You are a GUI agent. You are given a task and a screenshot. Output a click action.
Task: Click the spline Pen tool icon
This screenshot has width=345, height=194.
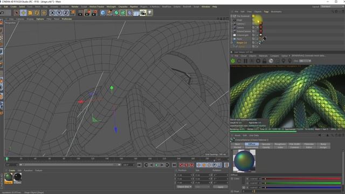(x=109, y=13)
